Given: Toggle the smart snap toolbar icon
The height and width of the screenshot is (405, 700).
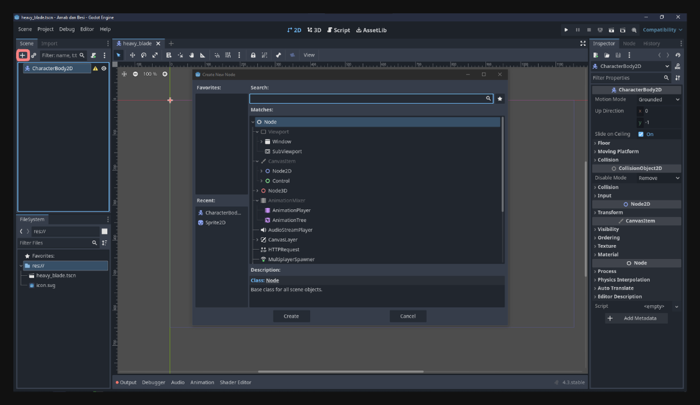Looking at the screenshot, I should 217,55.
